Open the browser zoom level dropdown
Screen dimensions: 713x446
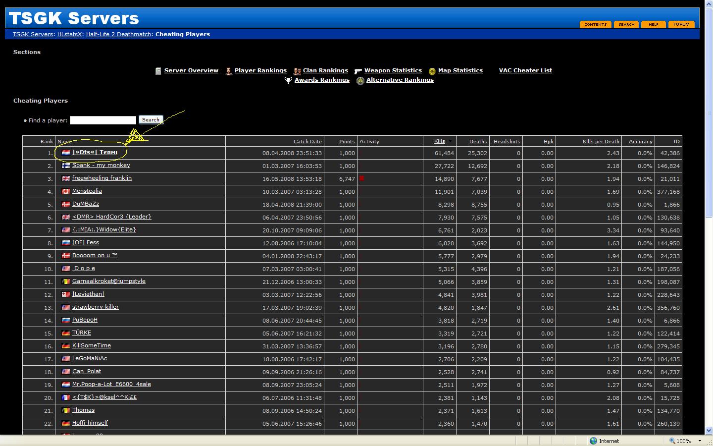pos(700,441)
